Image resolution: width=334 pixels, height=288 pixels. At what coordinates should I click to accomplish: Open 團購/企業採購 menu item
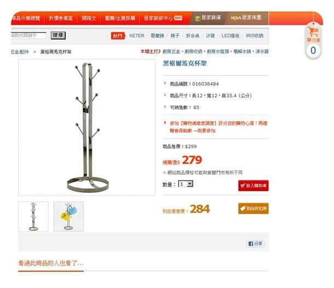tap(120, 18)
